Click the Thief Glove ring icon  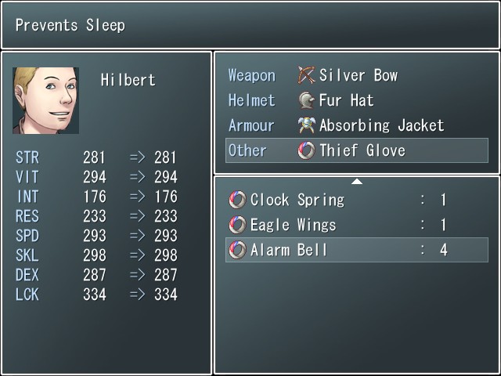click(306, 150)
